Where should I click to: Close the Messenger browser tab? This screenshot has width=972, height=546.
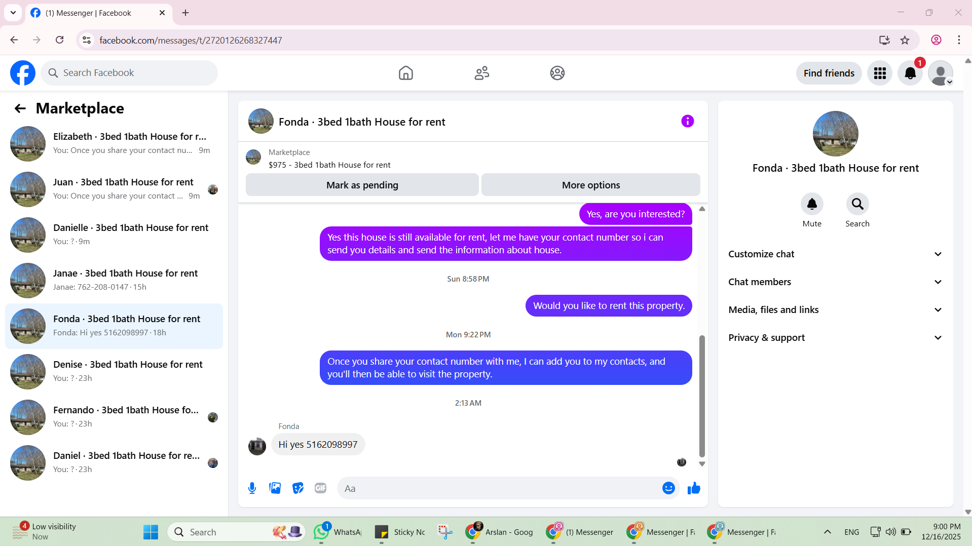162,13
